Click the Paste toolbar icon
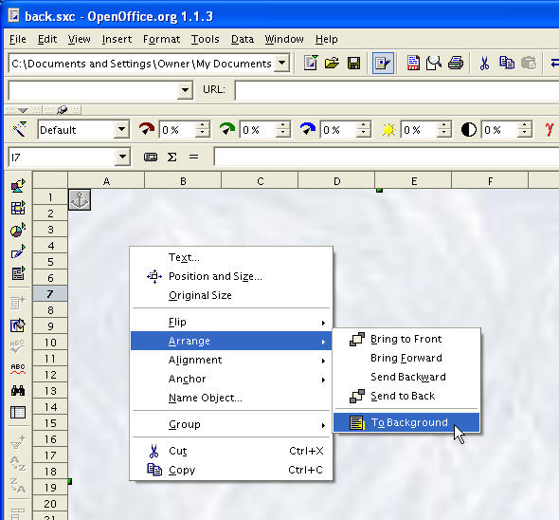The image size is (559, 520). pyautogui.click(x=529, y=64)
